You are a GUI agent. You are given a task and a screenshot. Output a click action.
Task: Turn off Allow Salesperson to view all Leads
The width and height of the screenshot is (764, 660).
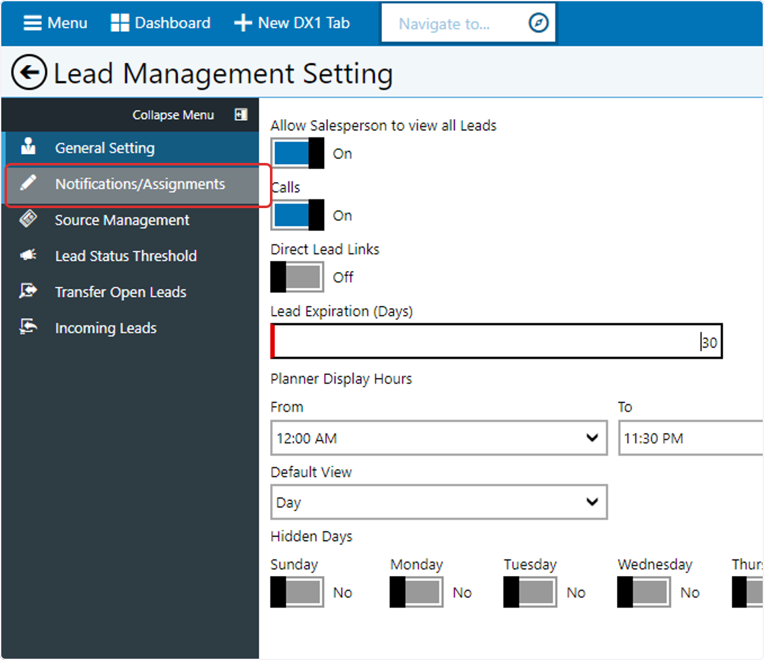297,153
